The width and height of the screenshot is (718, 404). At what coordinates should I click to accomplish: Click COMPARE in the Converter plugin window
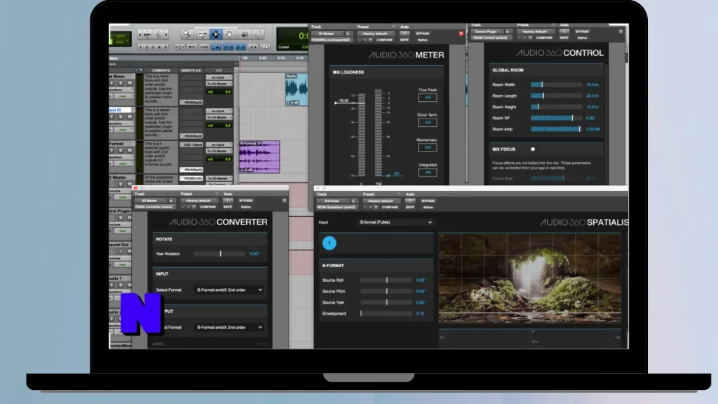tap(208, 207)
